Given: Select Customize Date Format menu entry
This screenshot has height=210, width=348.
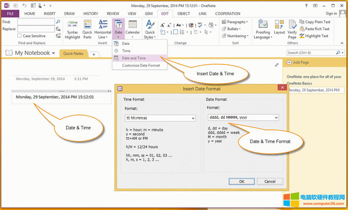Looking at the screenshot, I should 141,65.
